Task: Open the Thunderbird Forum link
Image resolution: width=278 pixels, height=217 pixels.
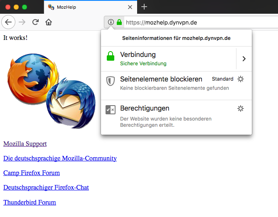Action: [30, 202]
